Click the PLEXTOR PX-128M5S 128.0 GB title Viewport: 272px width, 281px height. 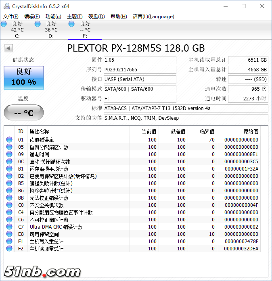click(x=136, y=48)
